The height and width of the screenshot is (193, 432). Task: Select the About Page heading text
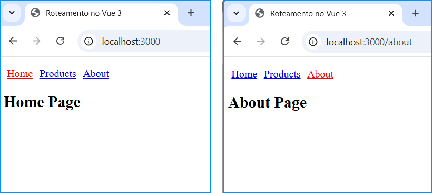coord(267,103)
